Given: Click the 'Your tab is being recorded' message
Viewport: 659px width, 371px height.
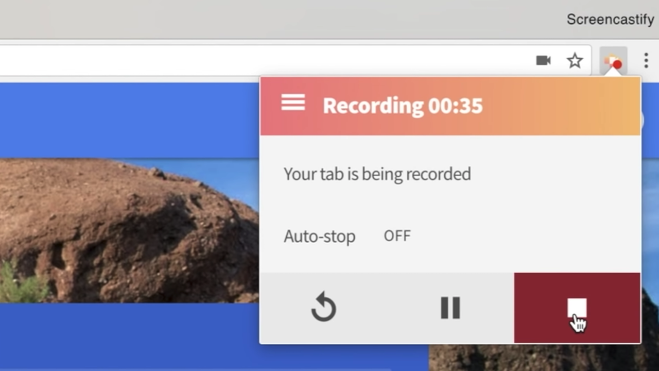Looking at the screenshot, I should coord(377,174).
